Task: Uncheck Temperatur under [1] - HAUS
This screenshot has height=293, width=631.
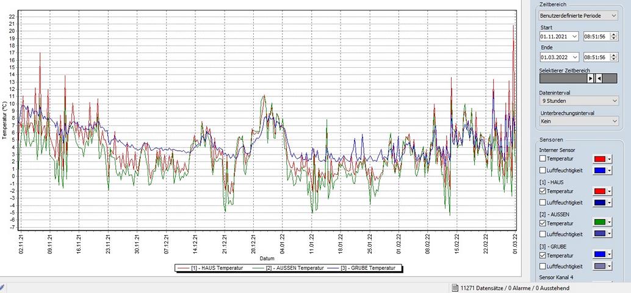Action: 543,191
